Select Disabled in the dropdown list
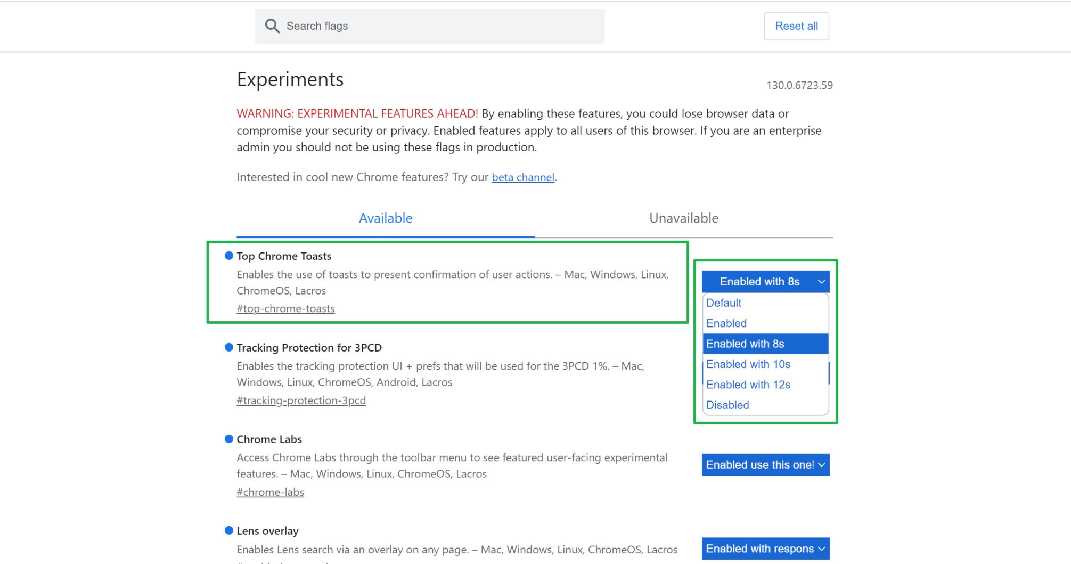The image size is (1071, 564). click(x=765, y=405)
